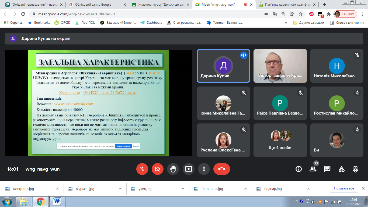
Task: Leave the call with red hang-up button
Action: (x=221, y=169)
